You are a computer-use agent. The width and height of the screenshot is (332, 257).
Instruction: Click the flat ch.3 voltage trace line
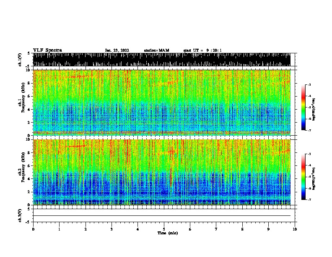pyautogui.click(x=162, y=216)
